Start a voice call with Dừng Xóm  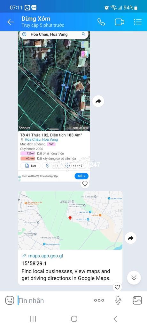point(101,22)
